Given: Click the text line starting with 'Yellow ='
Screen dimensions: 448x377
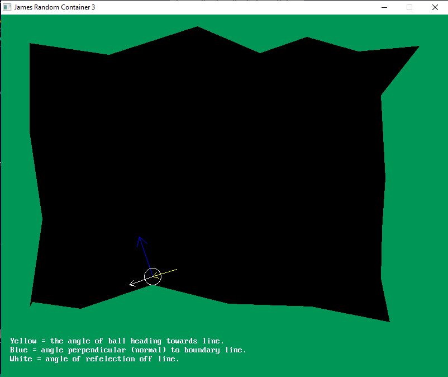Looking at the screenshot, I should point(117,341).
